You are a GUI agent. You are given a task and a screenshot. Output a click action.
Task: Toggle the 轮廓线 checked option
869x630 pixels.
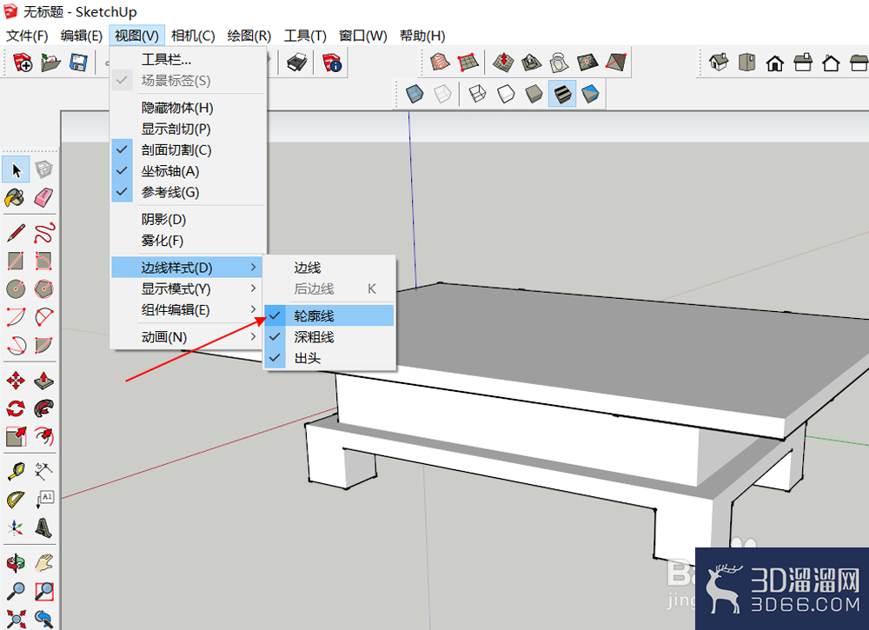(x=329, y=315)
